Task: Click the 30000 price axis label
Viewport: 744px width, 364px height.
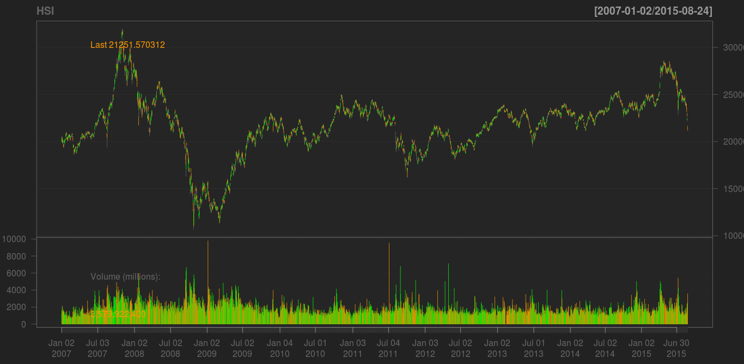Action: 733,47
